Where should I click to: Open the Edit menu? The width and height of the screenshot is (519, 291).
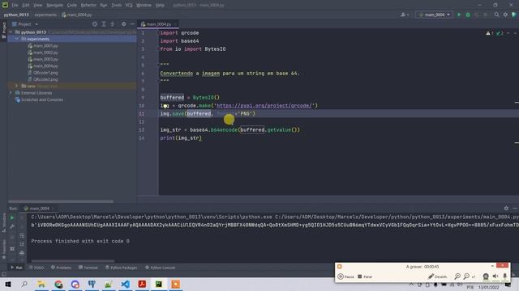[x=26, y=6]
